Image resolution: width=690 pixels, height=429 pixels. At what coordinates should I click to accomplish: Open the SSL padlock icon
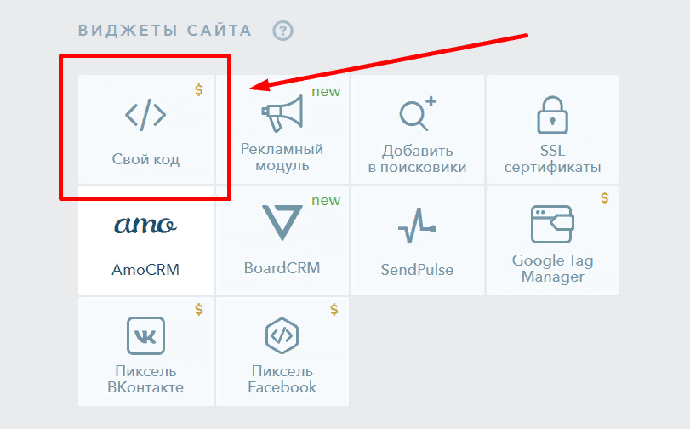coord(553,115)
